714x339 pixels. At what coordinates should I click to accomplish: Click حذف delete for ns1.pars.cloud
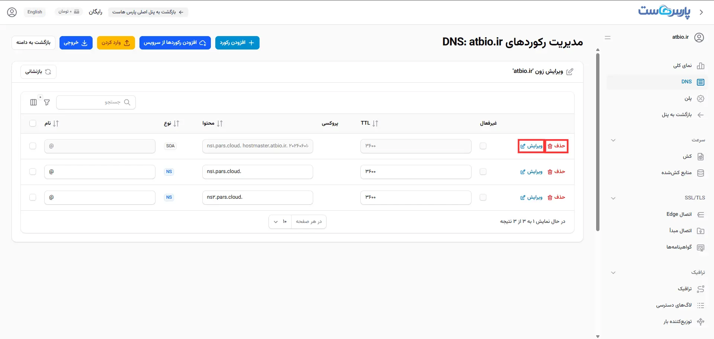556,172
